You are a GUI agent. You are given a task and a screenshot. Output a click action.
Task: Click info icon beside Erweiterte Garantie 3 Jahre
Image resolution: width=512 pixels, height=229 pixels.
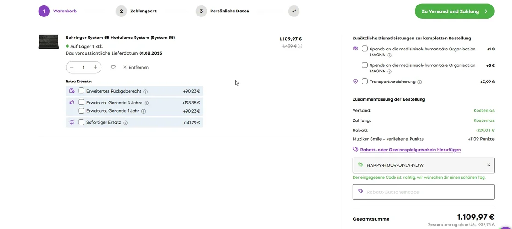click(147, 103)
